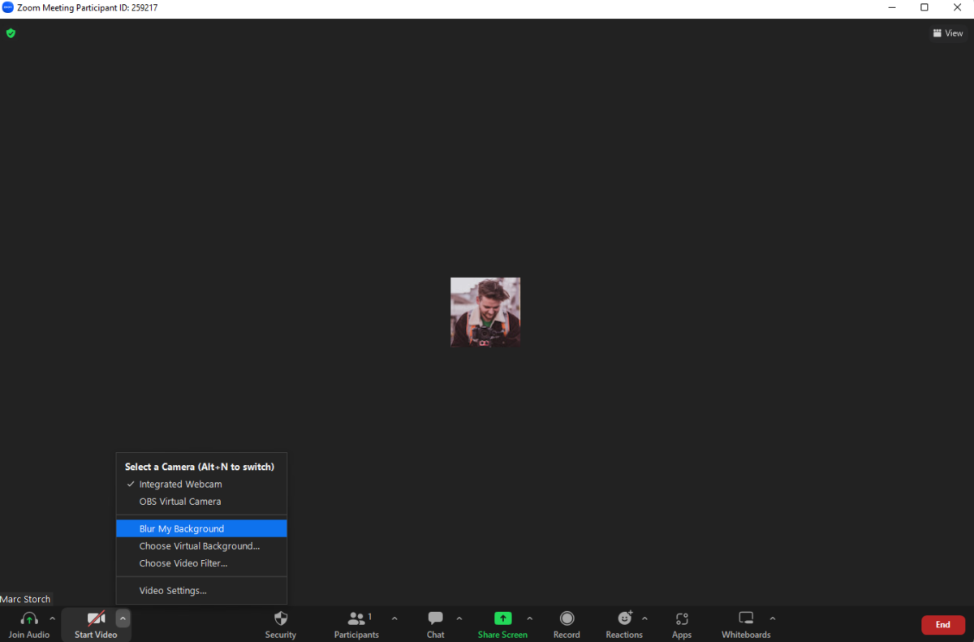Expand the chevron next to Share Screen
Viewport: 974px width, 642px height.
coord(529,618)
